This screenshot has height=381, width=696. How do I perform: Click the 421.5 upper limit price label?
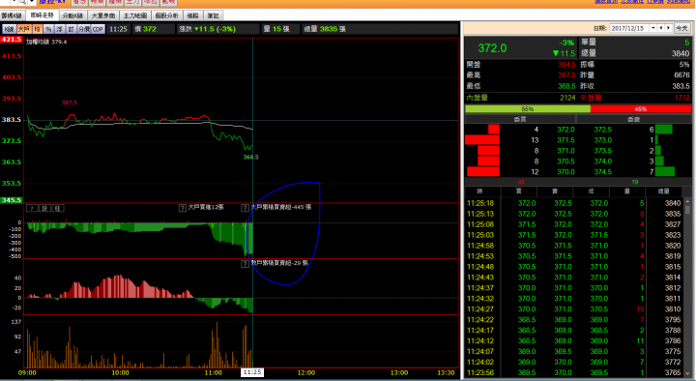pos(11,40)
